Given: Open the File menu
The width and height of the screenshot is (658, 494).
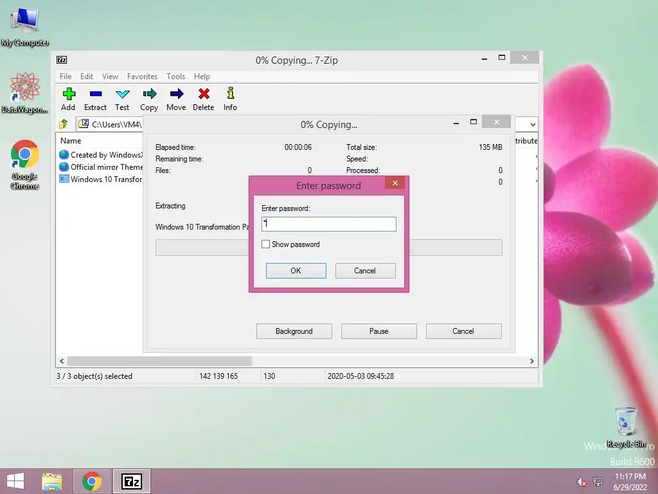Looking at the screenshot, I should point(66,77).
